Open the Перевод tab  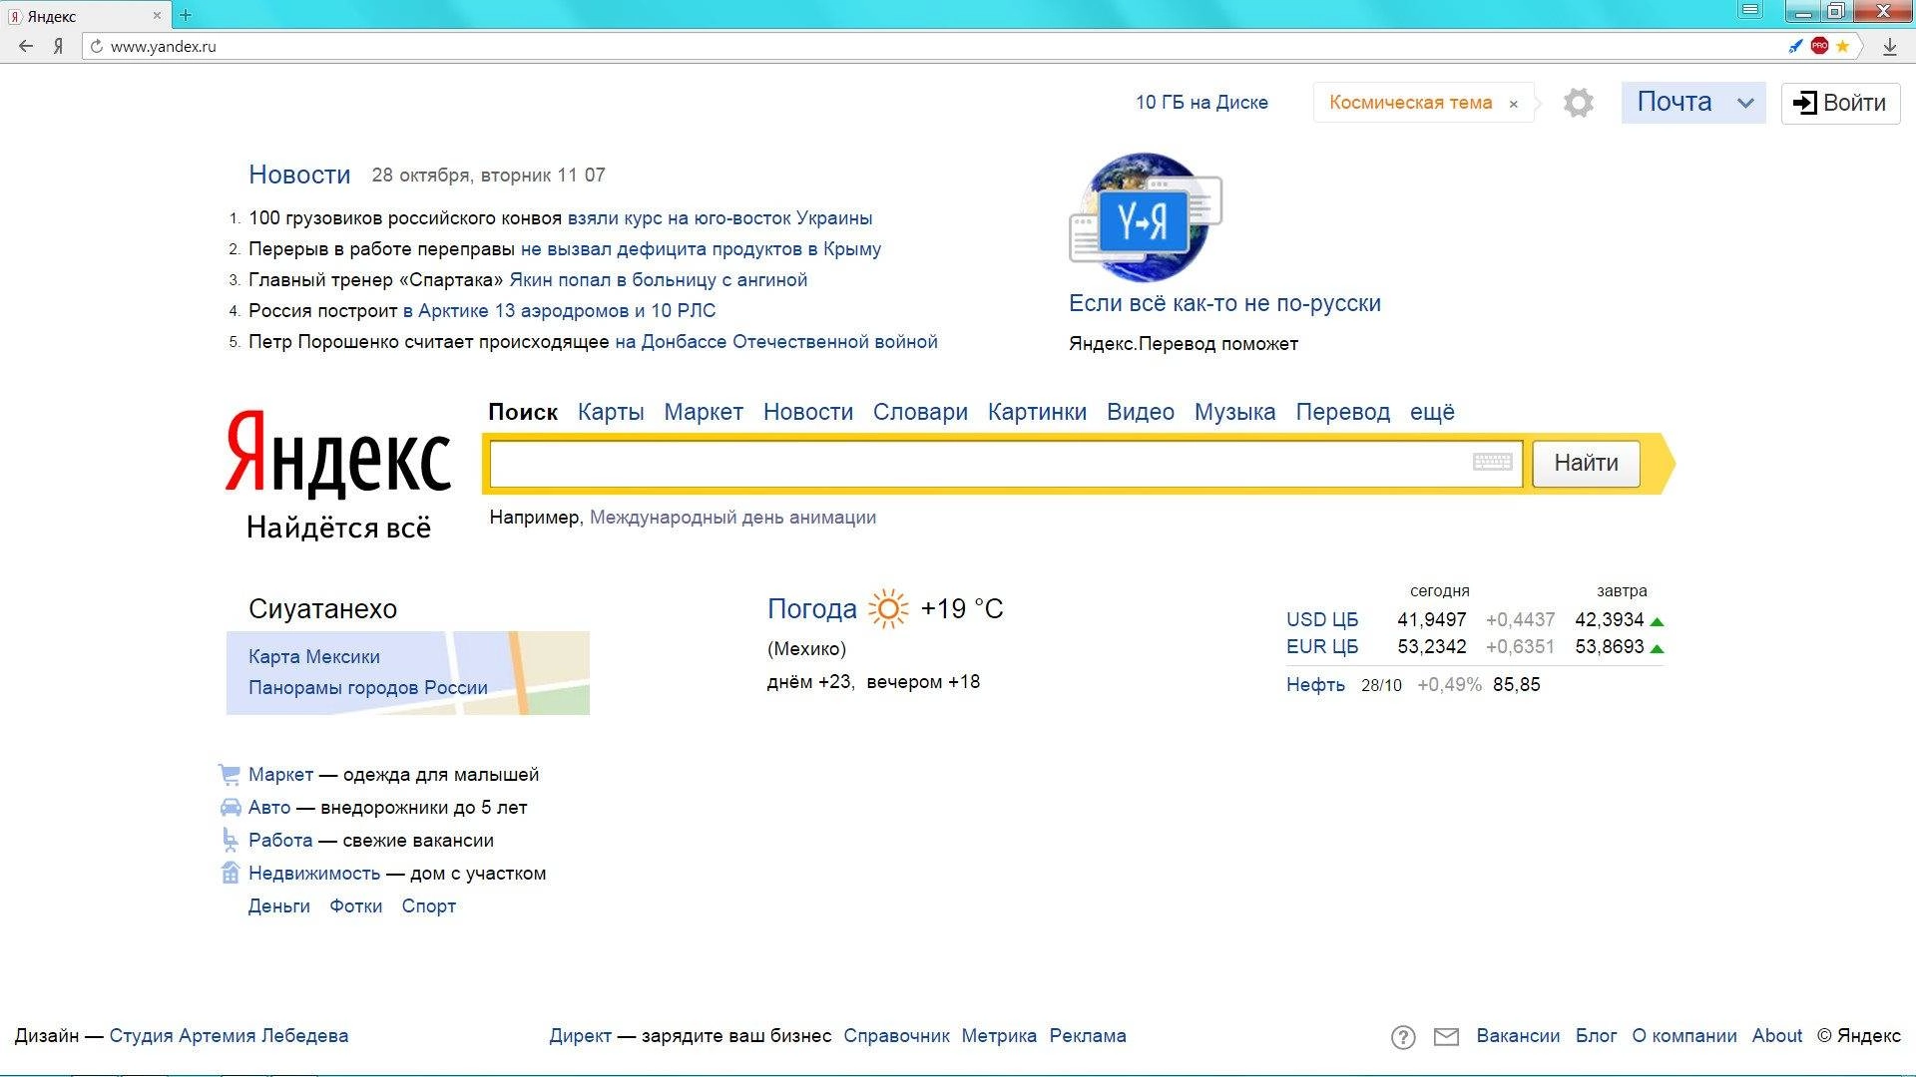[x=1342, y=412]
